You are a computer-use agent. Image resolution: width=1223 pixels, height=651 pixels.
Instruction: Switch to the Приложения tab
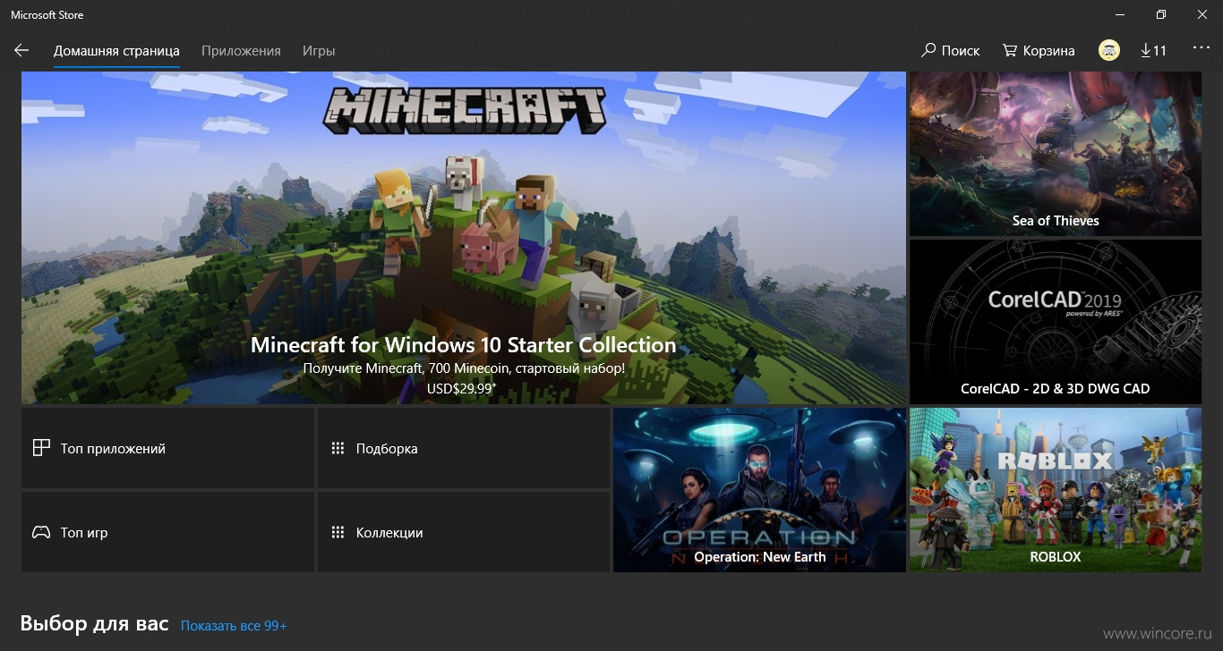[241, 51]
